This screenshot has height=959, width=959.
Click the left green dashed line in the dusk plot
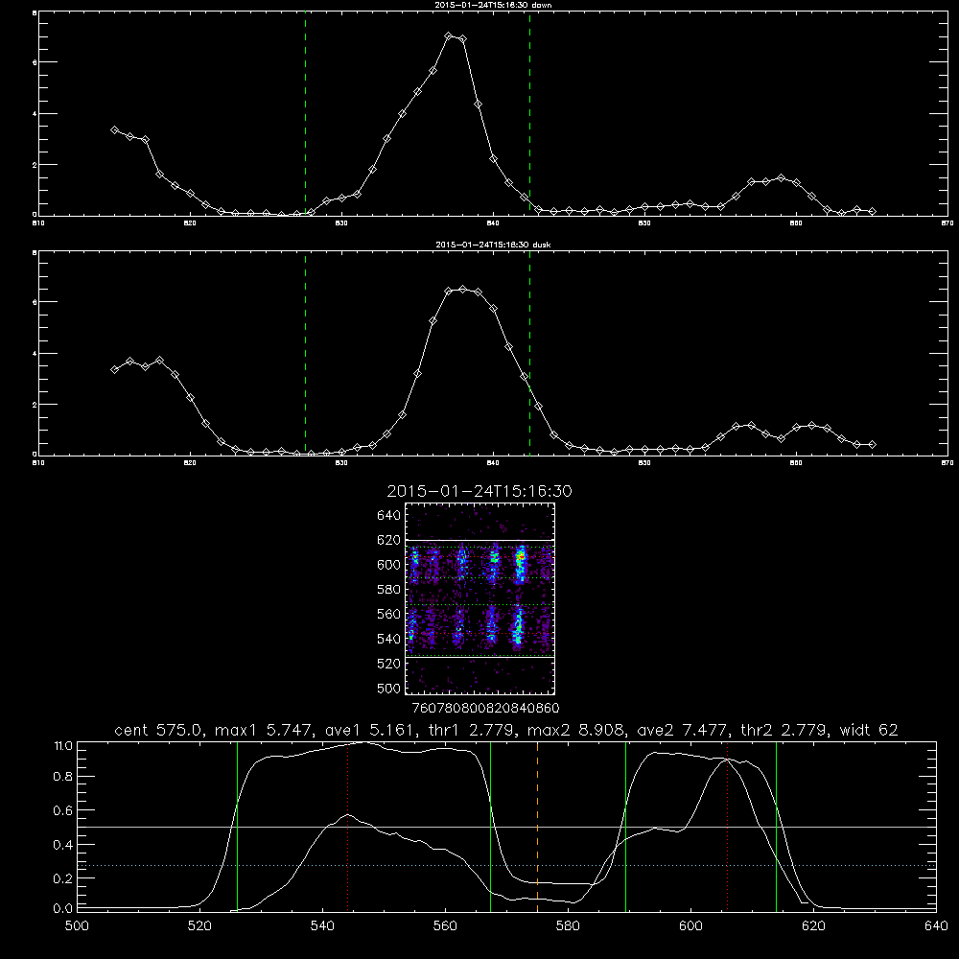coord(305,354)
